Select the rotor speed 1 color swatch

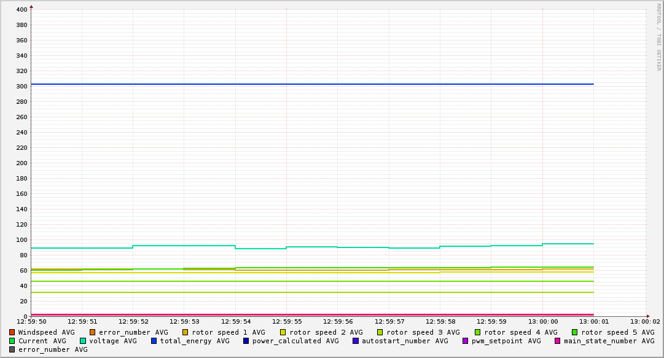(186, 332)
